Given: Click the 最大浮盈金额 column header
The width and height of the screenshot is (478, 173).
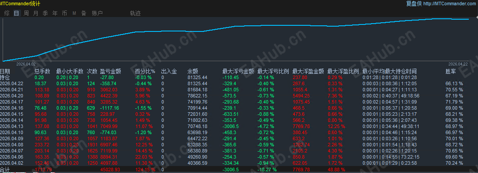Looking at the screenshot, I should pyautogui.click(x=308, y=71).
